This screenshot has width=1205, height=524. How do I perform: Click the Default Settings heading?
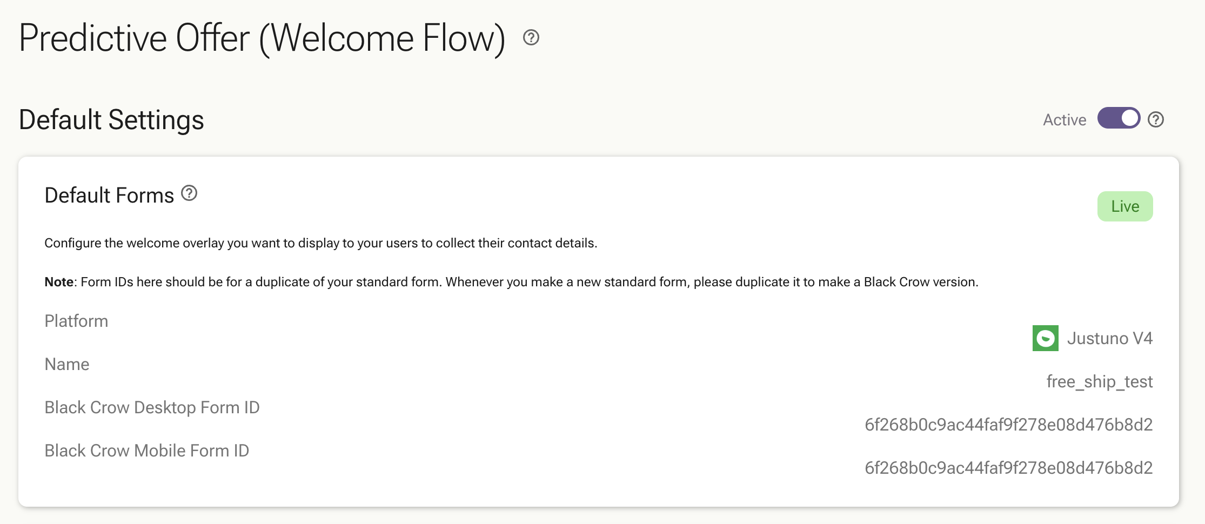[111, 119]
